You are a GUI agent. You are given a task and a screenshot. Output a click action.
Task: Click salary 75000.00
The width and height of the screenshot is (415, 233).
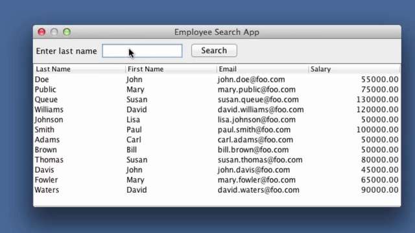pyautogui.click(x=380, y=89)
